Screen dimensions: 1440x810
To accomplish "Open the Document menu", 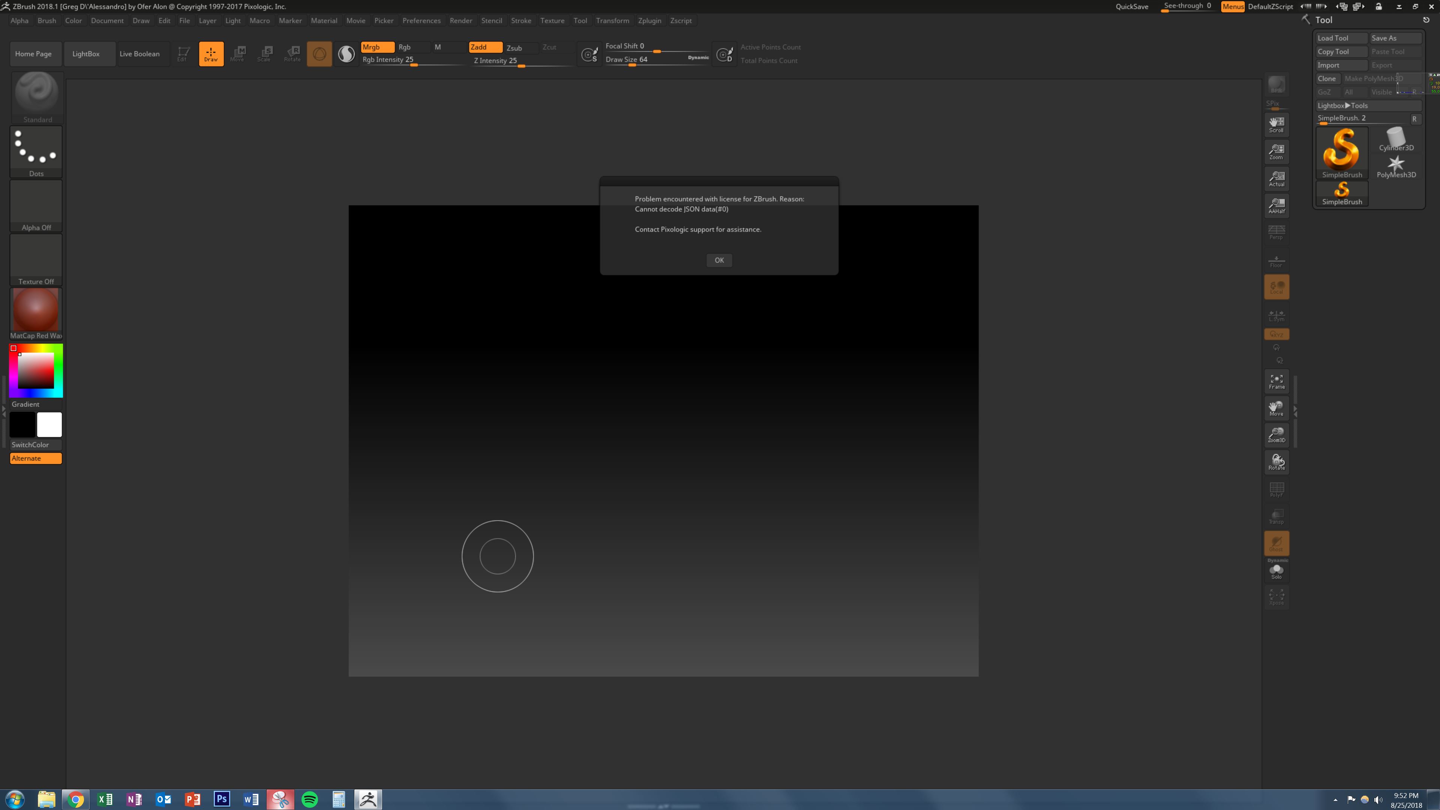I will (x=107, y=20).
